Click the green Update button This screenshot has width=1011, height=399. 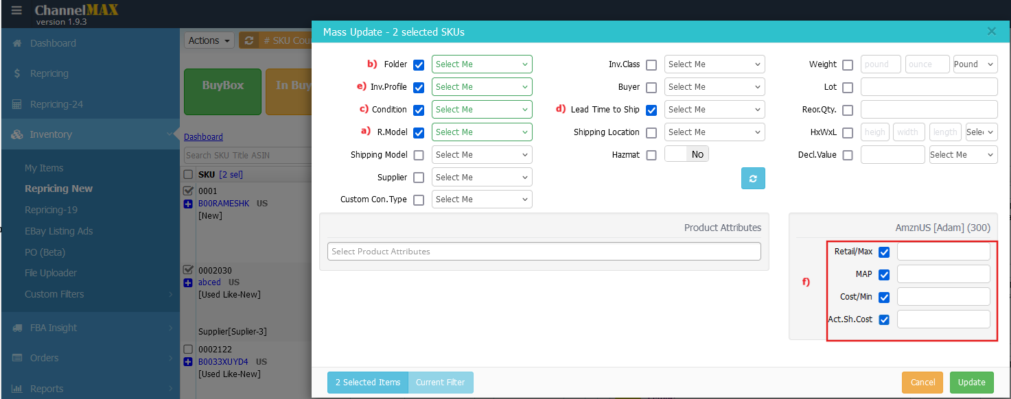[x=971, y=383]
